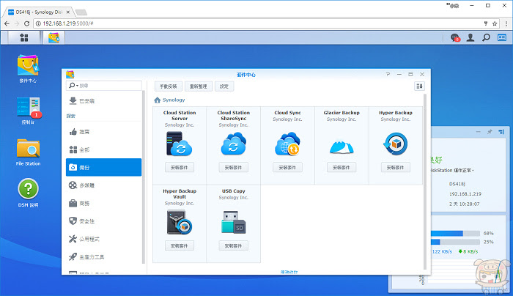This screenshot has height=296, width=513.
Task: Open DSM Help desktop shortcut
Action: (x=28, y=193)
